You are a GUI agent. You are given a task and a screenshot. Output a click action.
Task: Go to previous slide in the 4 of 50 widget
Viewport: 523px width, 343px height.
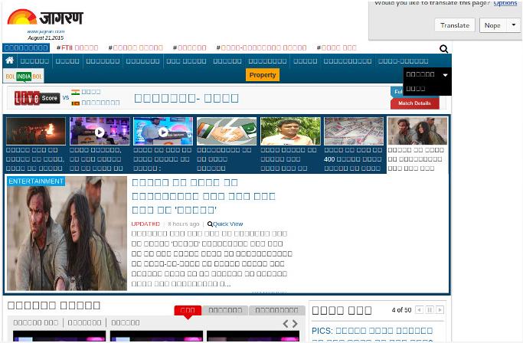tap(420, 310)
